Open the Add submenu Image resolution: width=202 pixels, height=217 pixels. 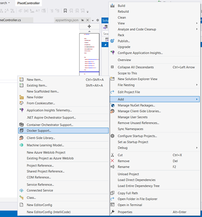(155, 99)
